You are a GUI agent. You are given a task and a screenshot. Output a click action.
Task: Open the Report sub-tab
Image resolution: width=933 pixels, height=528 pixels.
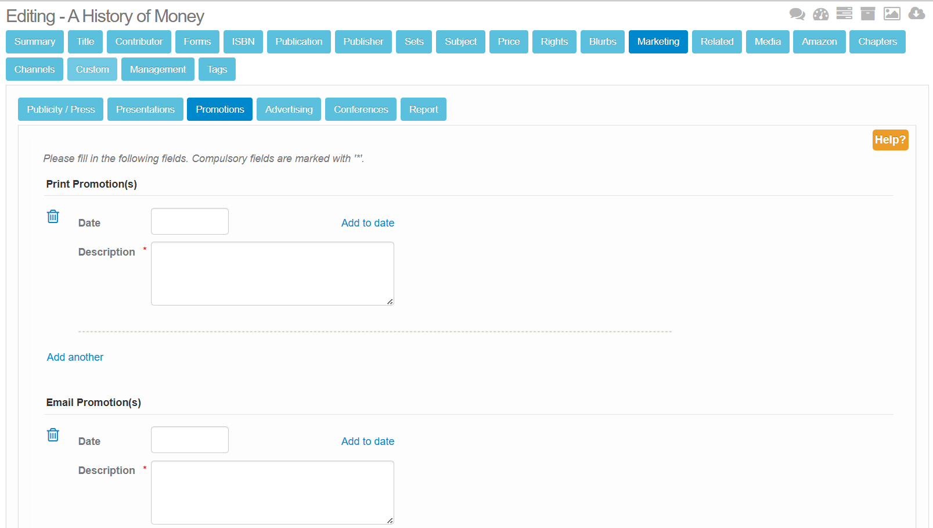point(423,109)
